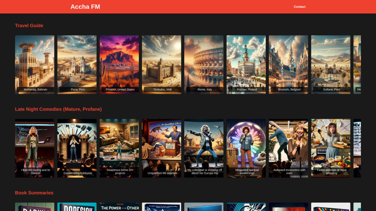Click the Late Night Comedies section heading
This screenshot has width=376, height=211.
coord(58,109)
